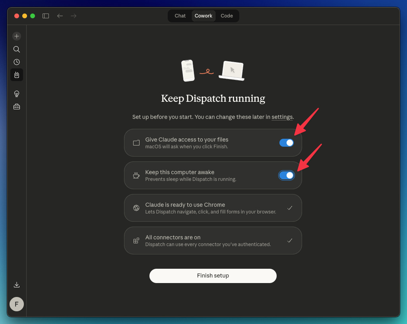This screenshot has width=407, height=324.
Task: Click the phone and laptop illustration
Action: (213, 71)
